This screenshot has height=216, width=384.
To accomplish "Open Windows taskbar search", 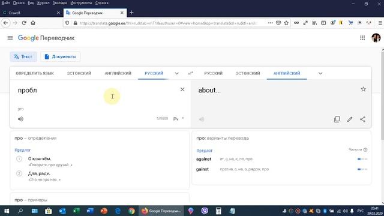I will [x=20, y=211].
